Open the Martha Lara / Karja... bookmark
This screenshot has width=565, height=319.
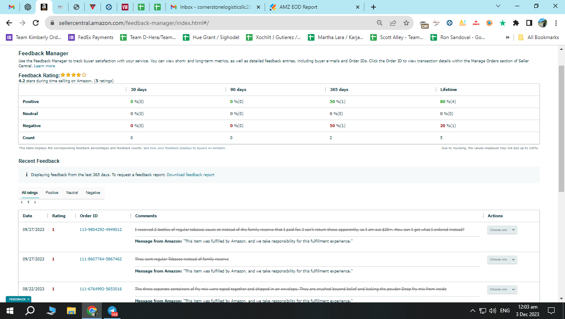pos(336,37)
